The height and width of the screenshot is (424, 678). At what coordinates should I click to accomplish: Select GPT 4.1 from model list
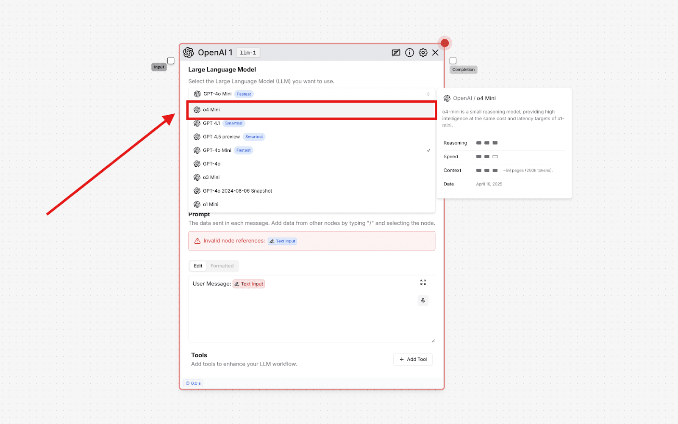(311, 123)
